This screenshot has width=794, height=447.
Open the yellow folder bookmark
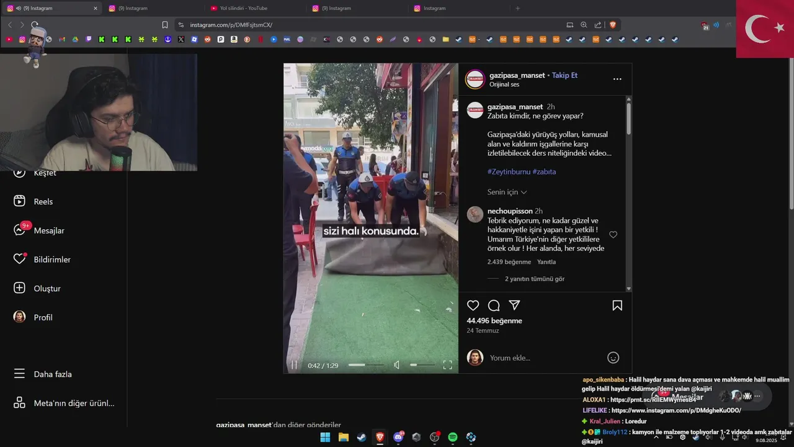coord(445,39)
